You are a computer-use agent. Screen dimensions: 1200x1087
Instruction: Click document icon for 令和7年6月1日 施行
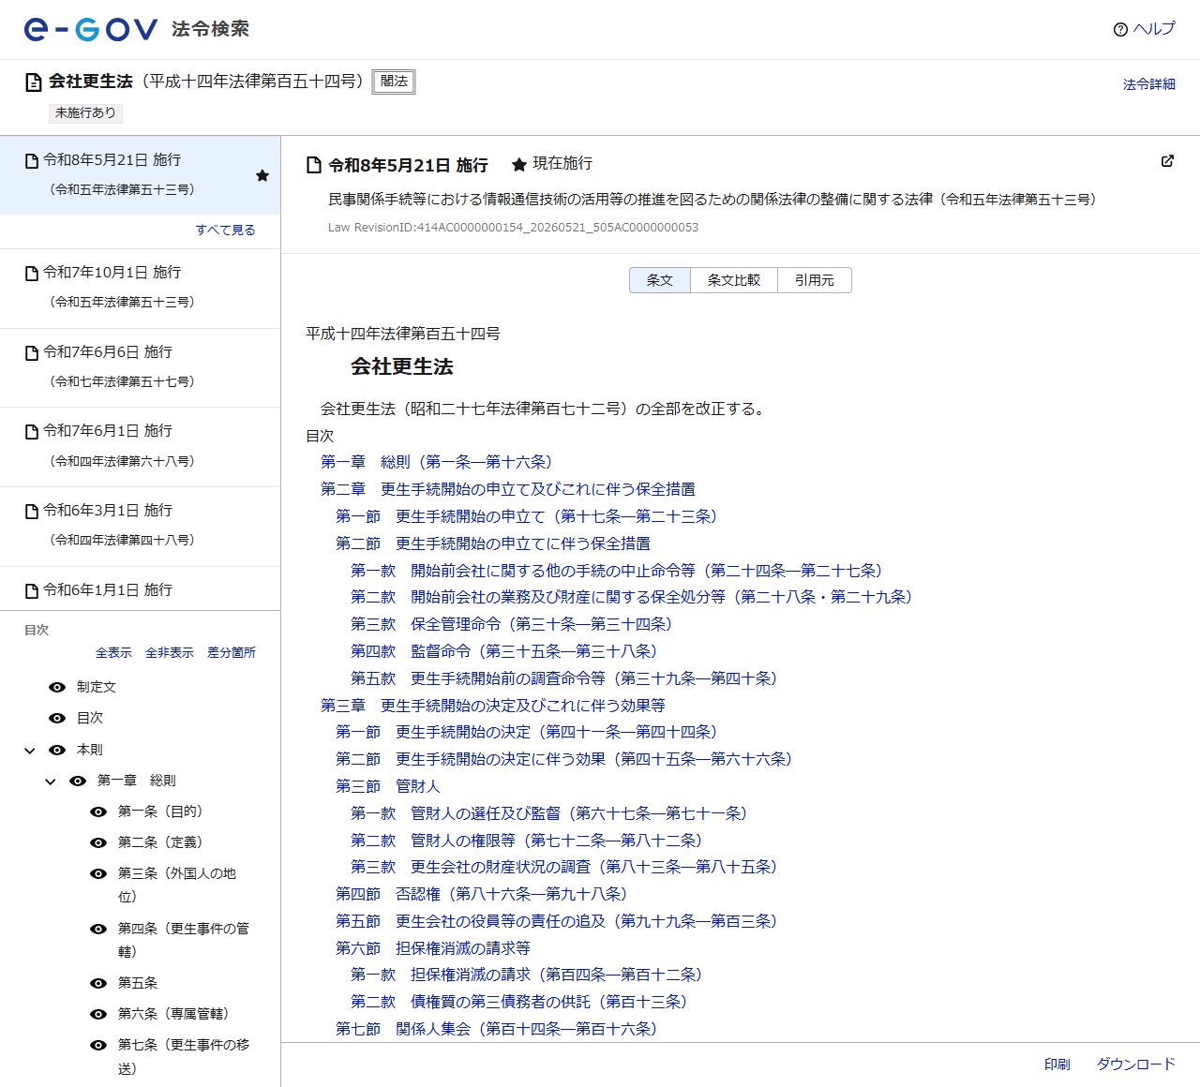32,431
